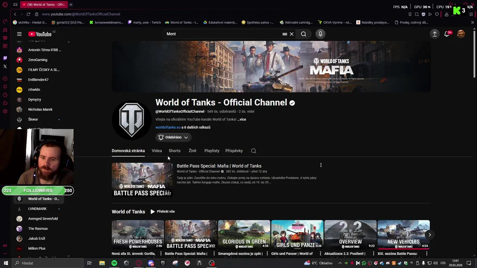Click the address bar showing youtube.com/@WorldOfTanksOfficialChannel
Image resolution: width=477 pixels, height=268 pixels.
[81, 14]
